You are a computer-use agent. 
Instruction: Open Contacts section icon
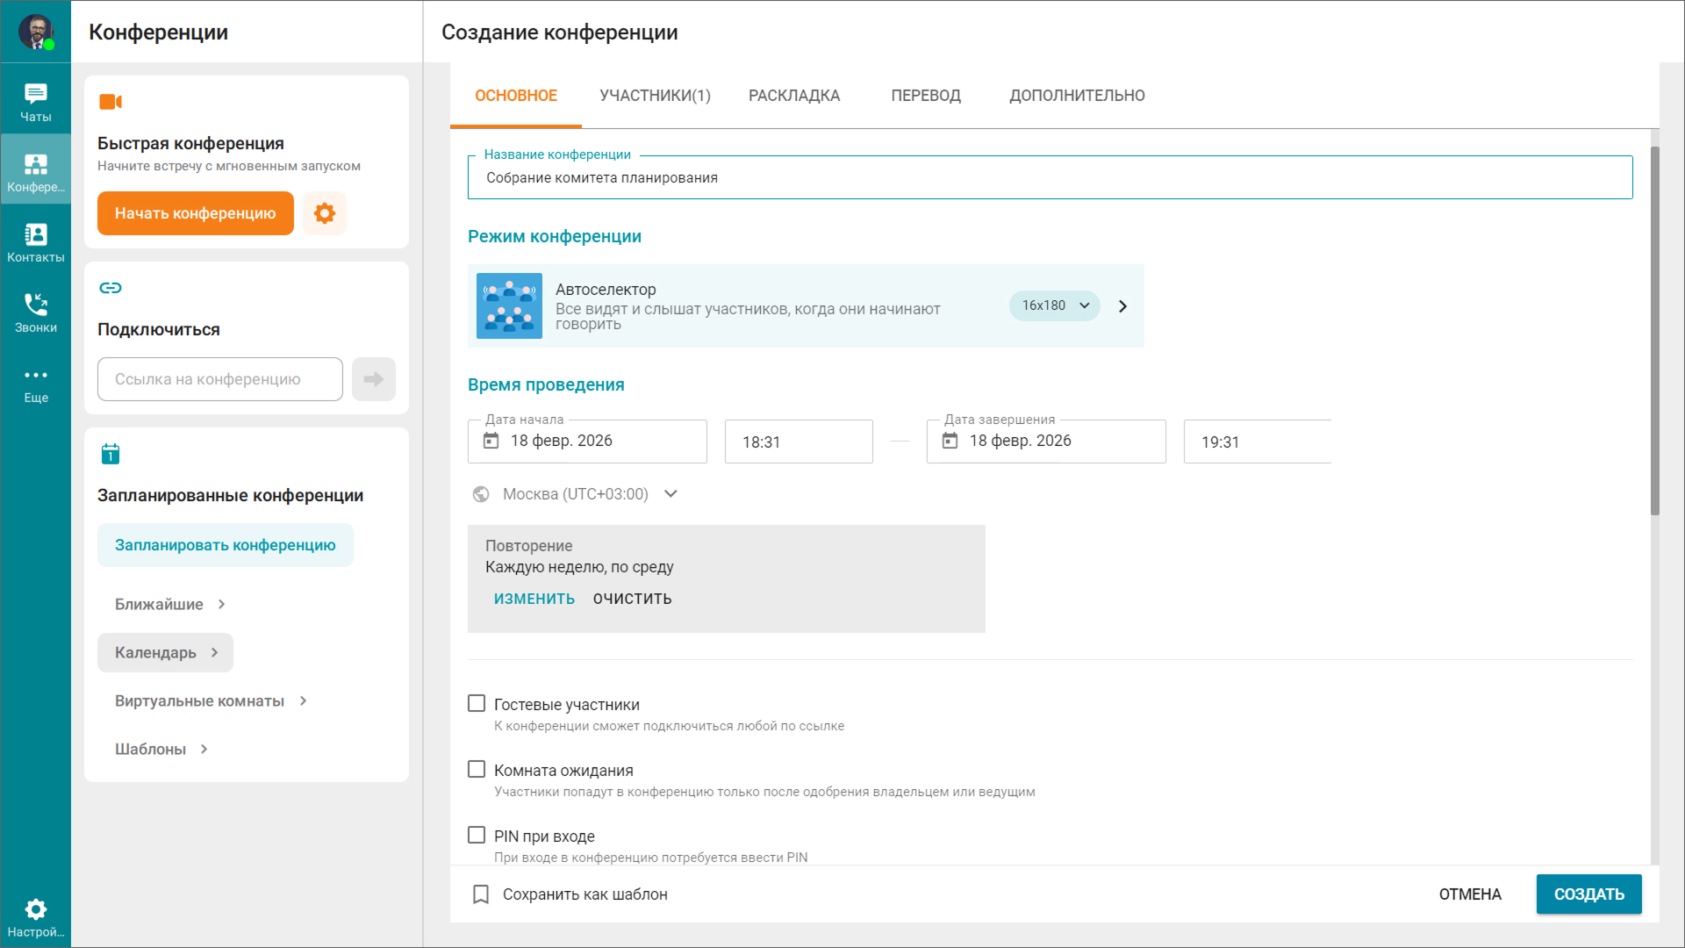tap(36, 235)
